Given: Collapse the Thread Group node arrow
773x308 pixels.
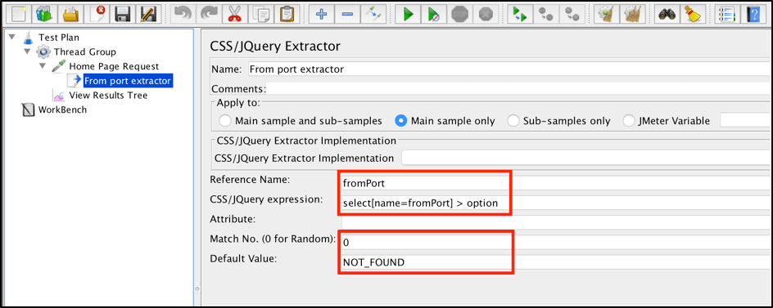Looking at the screenshot, I should 27,51.
